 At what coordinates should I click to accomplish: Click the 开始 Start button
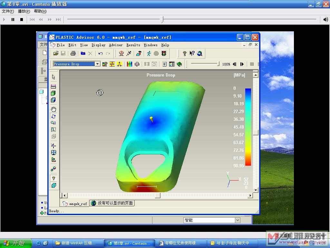coord(16,243)
